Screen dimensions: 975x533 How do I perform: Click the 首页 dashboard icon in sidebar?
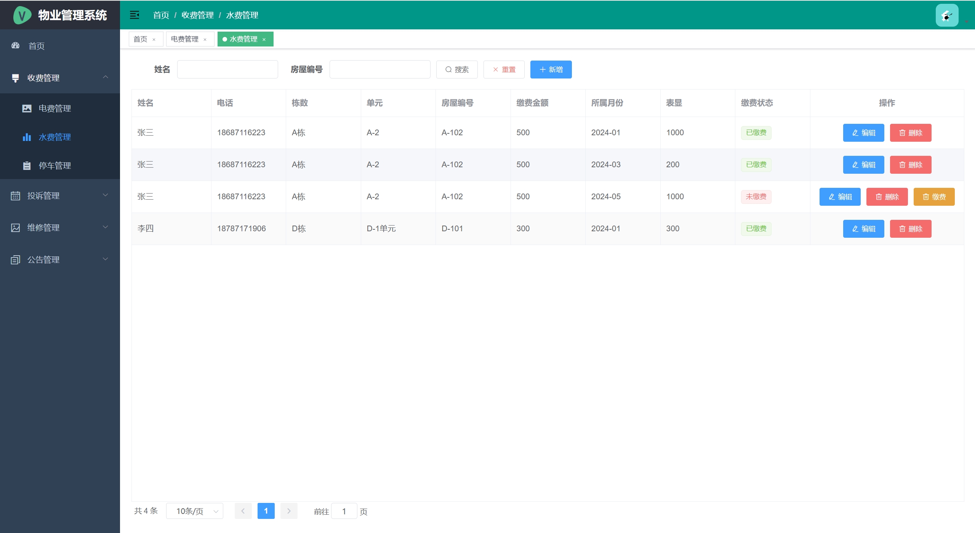(x=16, y=46)
